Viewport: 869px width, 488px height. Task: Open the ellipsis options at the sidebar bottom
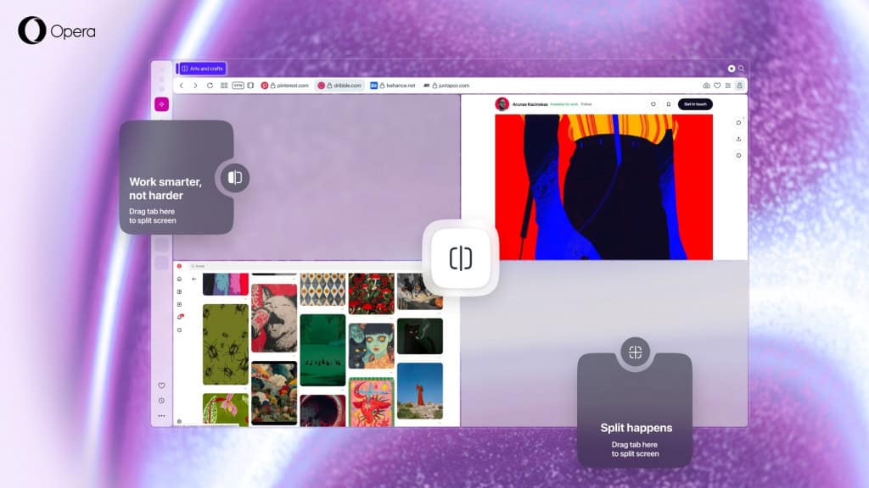tap(163, 415)
